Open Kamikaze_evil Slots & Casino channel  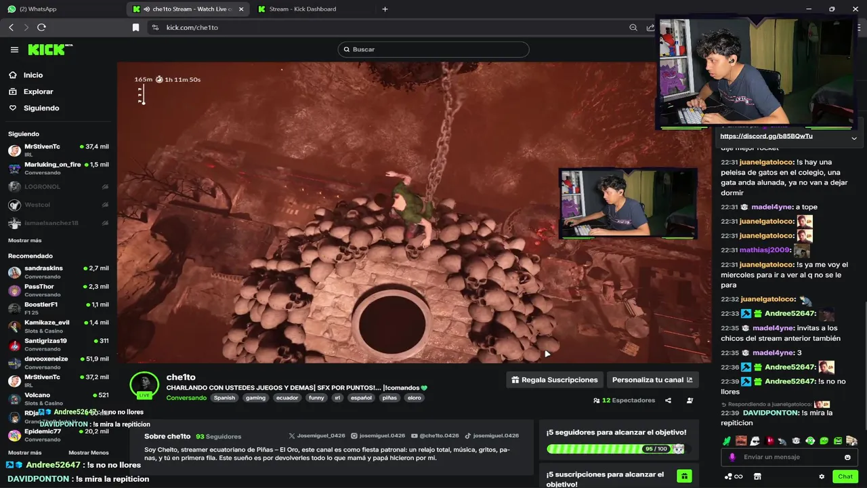click(58, 326)
